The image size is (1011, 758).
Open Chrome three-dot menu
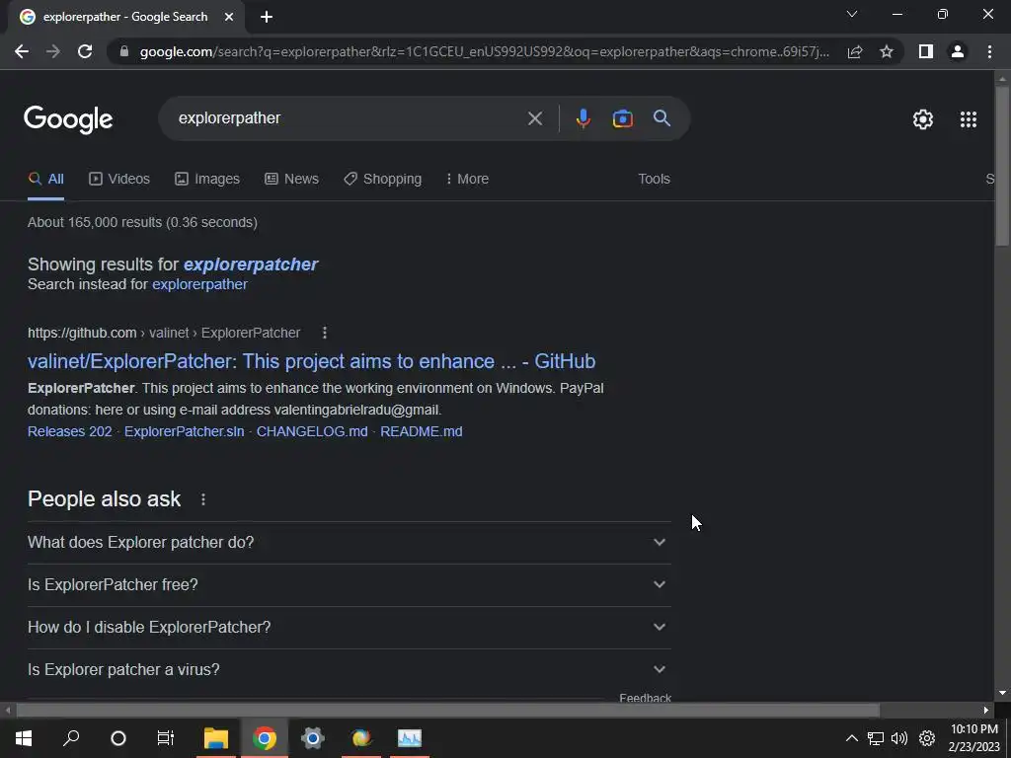point(989,51)
